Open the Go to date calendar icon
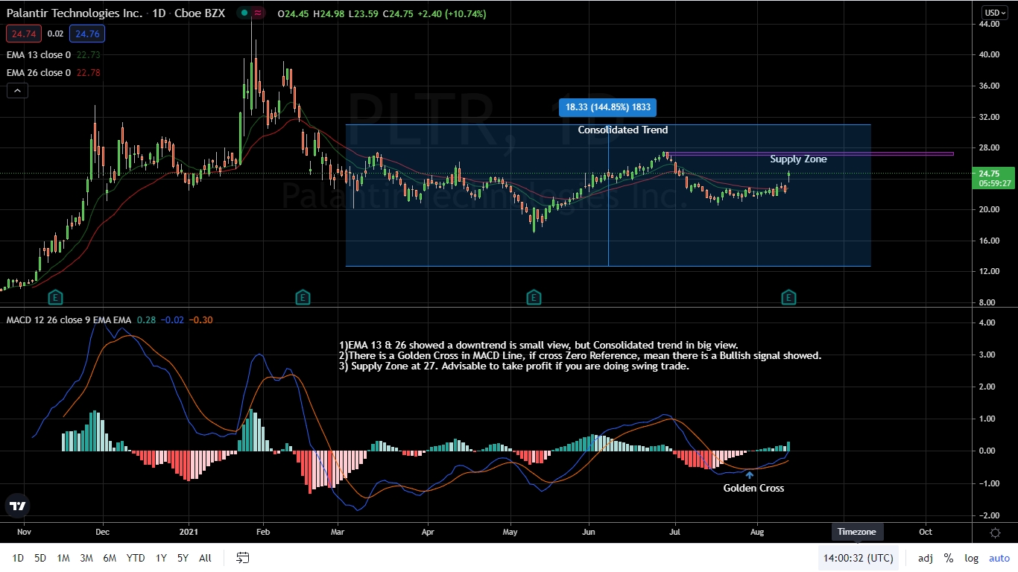This screenshot has width=1018, height=572. (242, 558)
